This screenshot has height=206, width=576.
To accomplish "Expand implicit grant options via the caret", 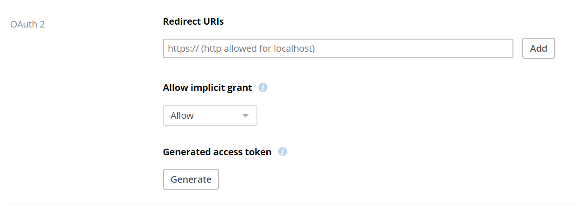I will [246, 116].
